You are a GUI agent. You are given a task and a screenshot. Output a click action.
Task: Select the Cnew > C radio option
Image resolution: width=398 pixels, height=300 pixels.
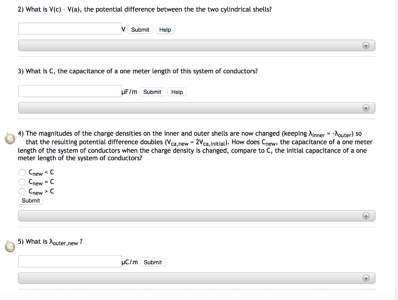(23, 191)
